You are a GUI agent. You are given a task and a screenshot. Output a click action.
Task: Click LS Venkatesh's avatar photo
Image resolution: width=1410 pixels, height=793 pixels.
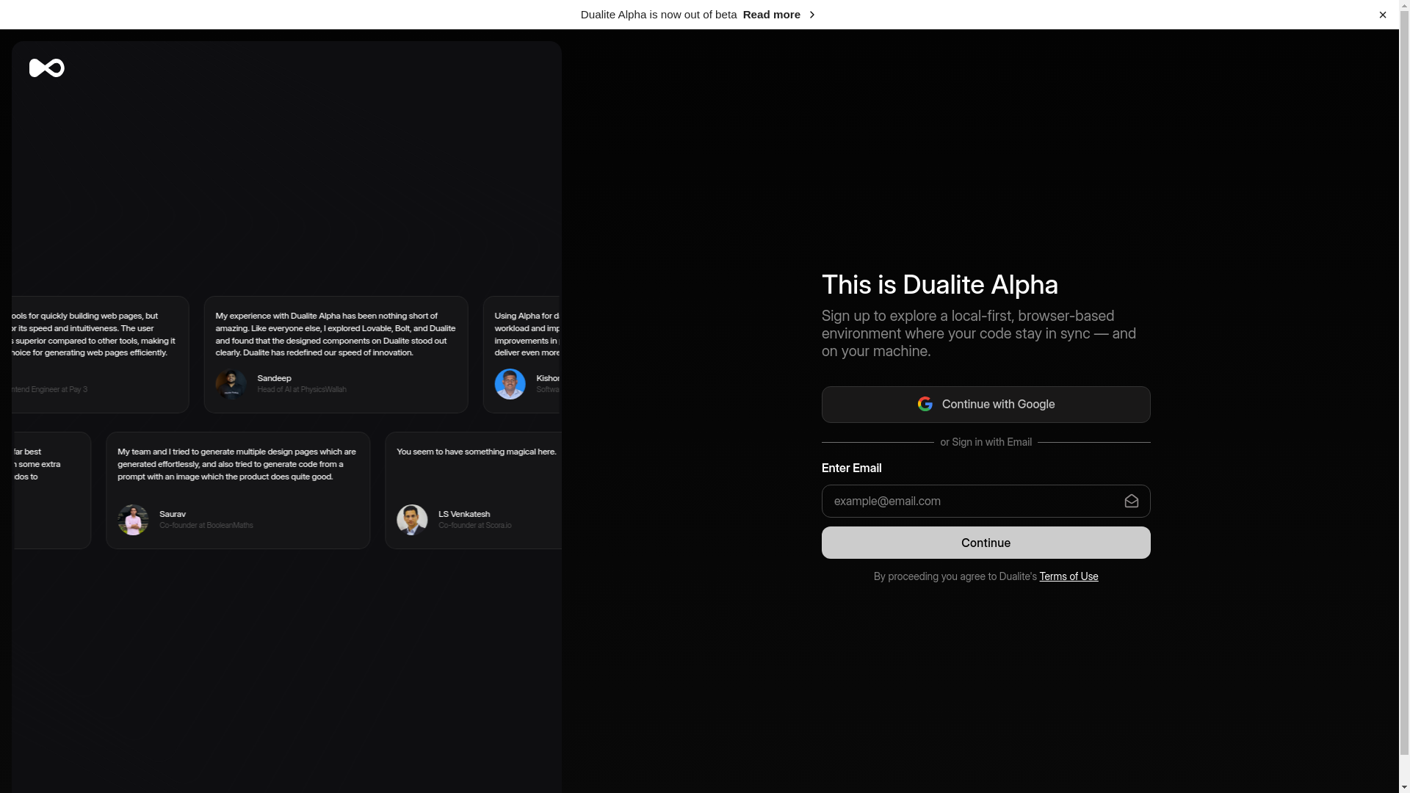click(412, 520)
